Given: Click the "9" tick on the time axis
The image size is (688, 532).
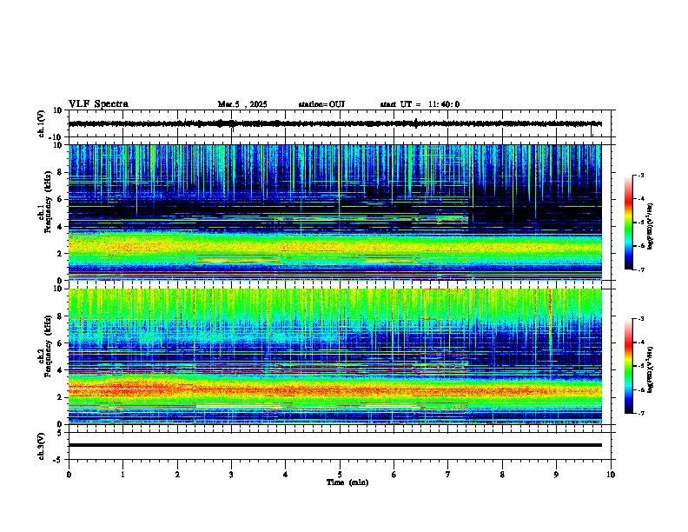Looking at the screenshot, I should pos(556,475).
